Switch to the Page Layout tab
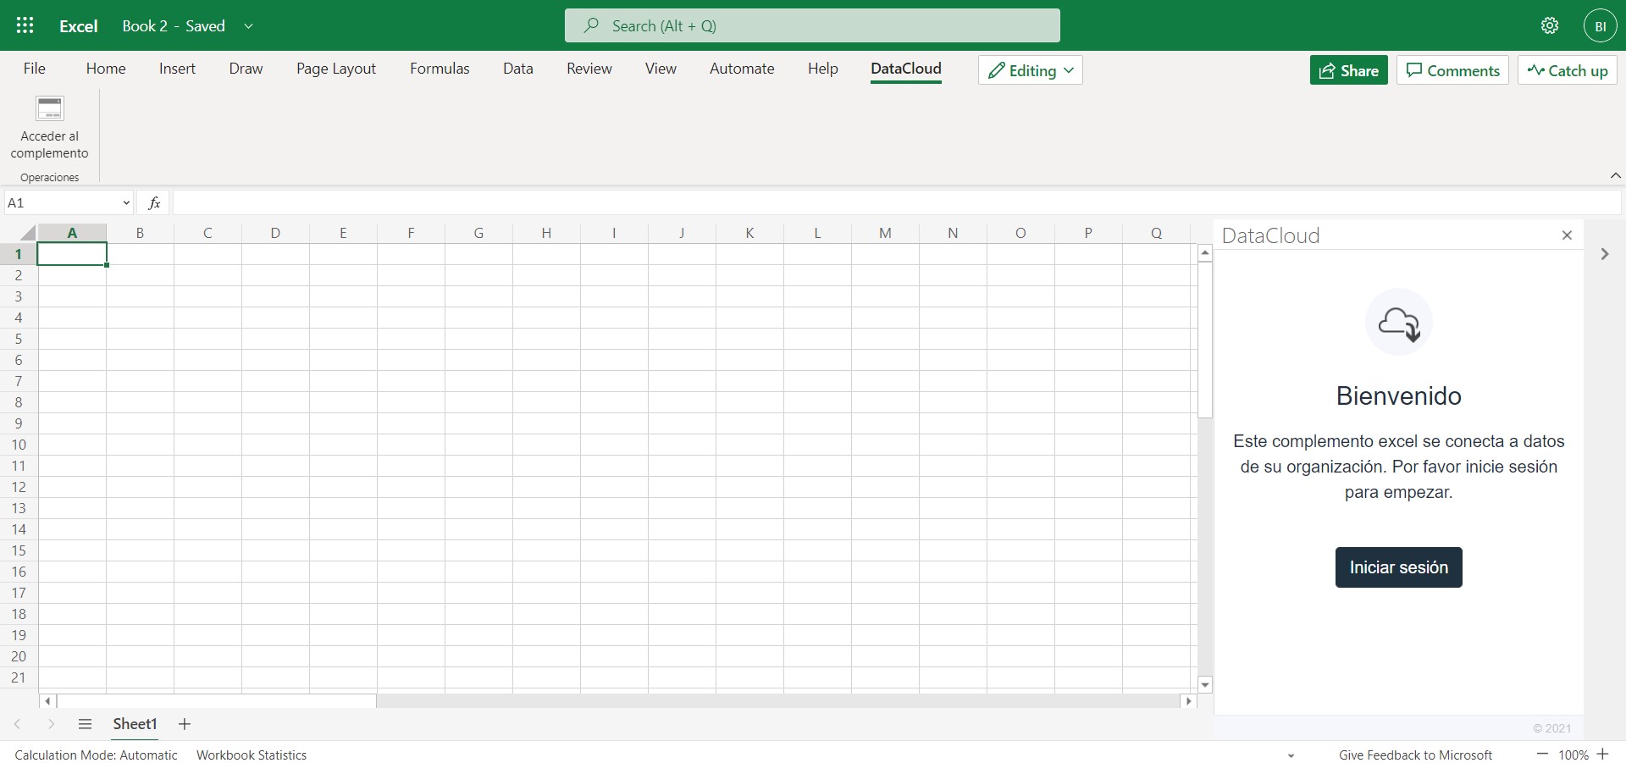The image size is (1626, 763). pyautogui.click(x=336, y=69)
